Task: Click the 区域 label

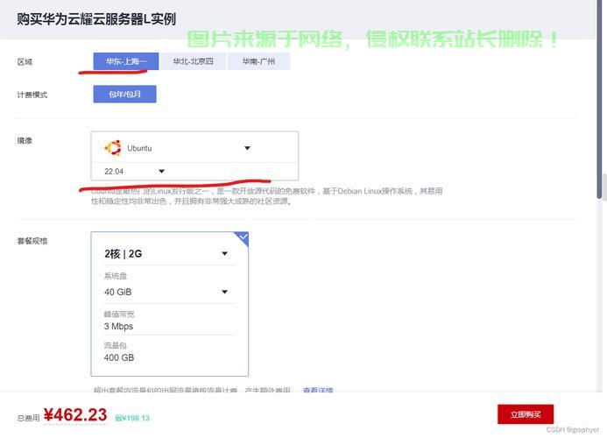Action: click(25, 62)
